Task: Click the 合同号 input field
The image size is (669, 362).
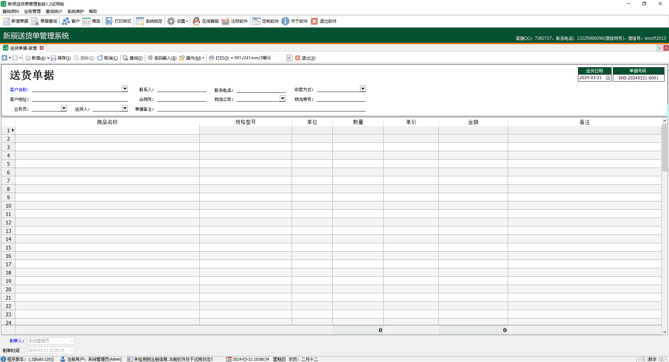Action: pos(182,99)
